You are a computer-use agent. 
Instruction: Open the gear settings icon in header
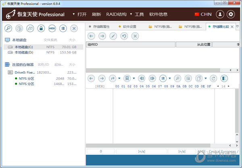click(x=231, y=15)
